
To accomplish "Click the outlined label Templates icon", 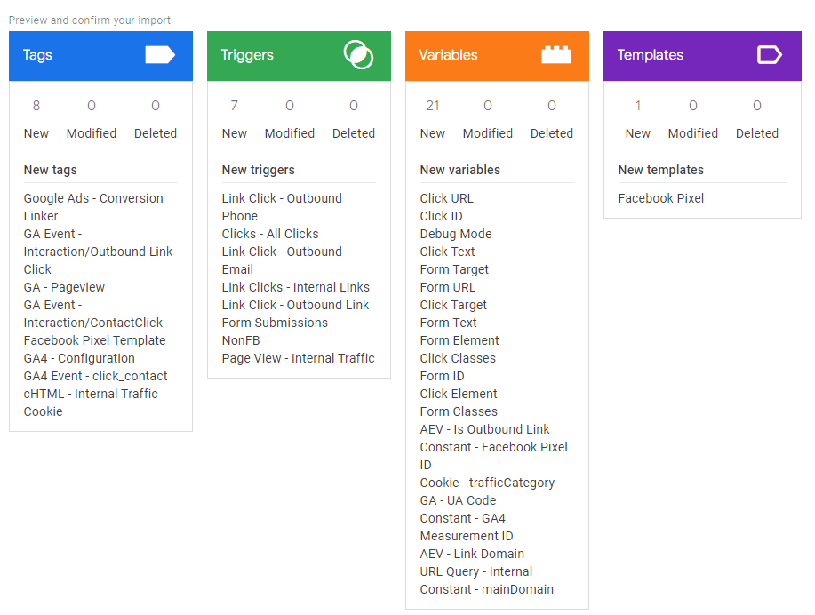I will [770, 54].
